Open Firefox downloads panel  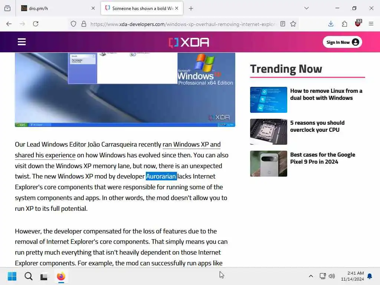(x=331, y=24)
